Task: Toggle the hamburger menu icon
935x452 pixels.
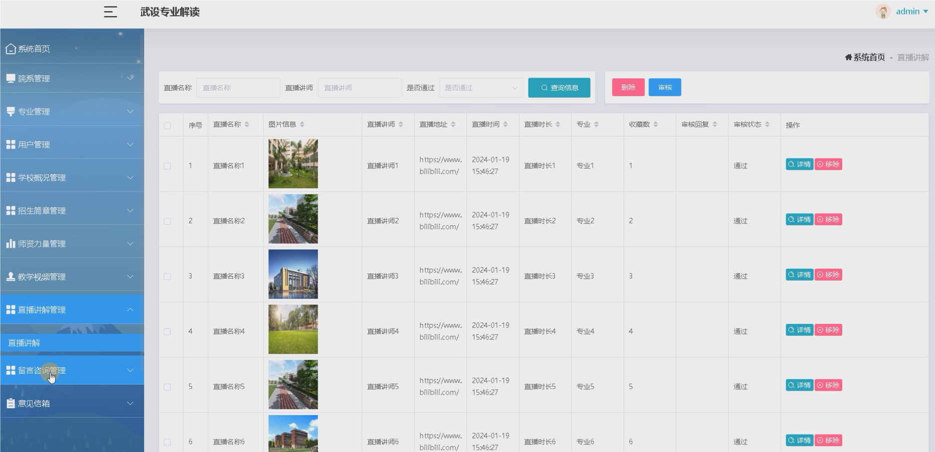Action: (110, 12)
